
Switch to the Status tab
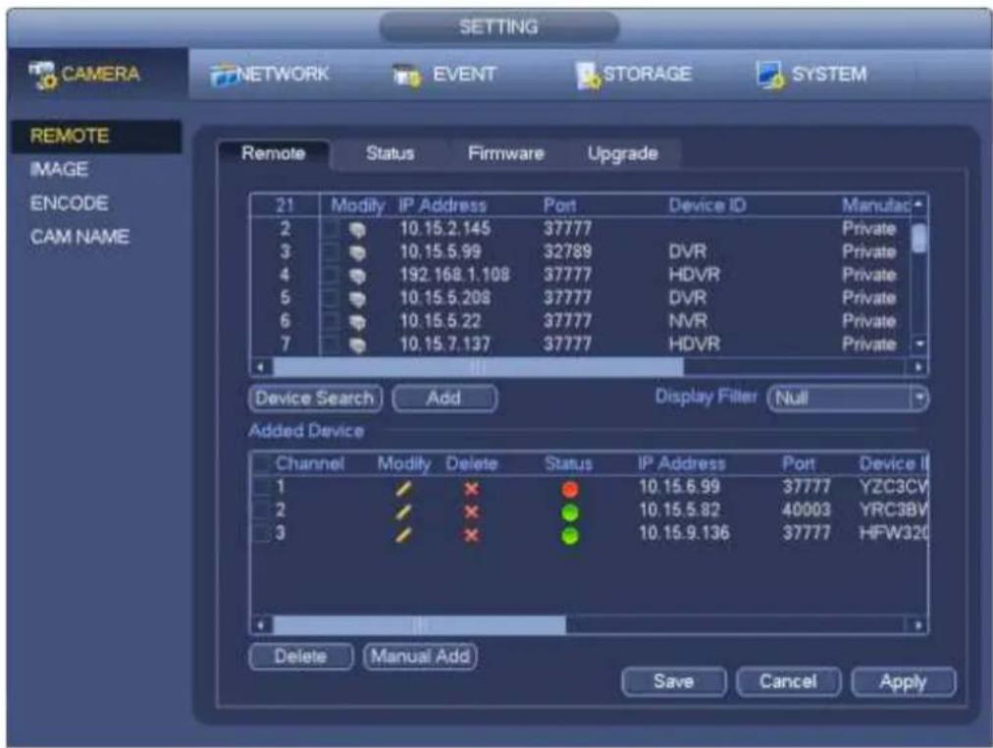point(391,153)
